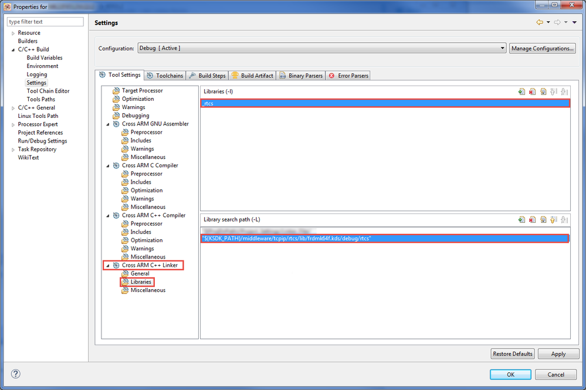Open Tool Chain Editor page
This screenshot has height=390, width=586.
coord(48,91)
